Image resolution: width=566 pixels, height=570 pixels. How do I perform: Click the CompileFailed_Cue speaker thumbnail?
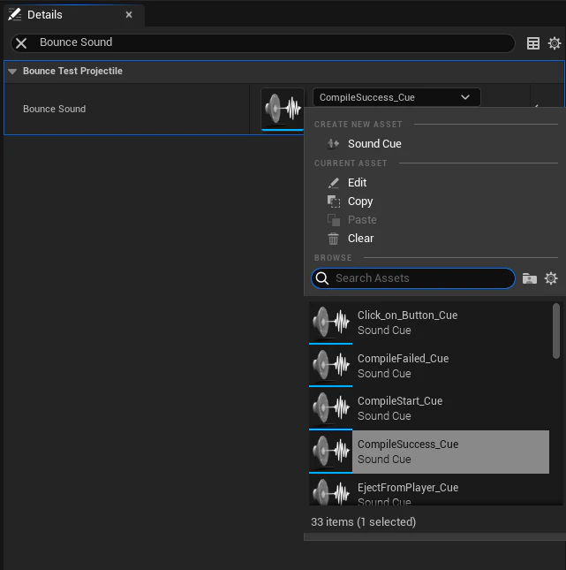[x=330, y=365]
